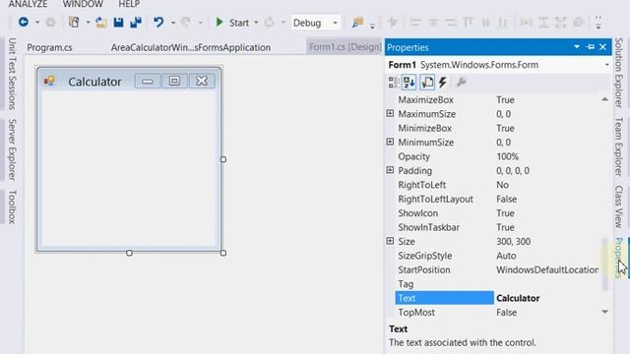Select the SizeGripStyle property row
630x354 pixels.
pyautogui.click(x=498, y=256)
